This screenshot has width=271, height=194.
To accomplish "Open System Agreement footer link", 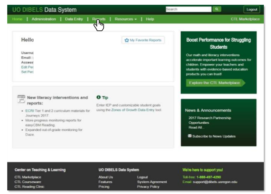I will (x=152, y=182).
